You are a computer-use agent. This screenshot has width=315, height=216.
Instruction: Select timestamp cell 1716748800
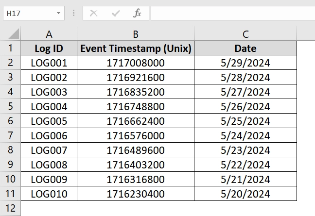point(136,106)
